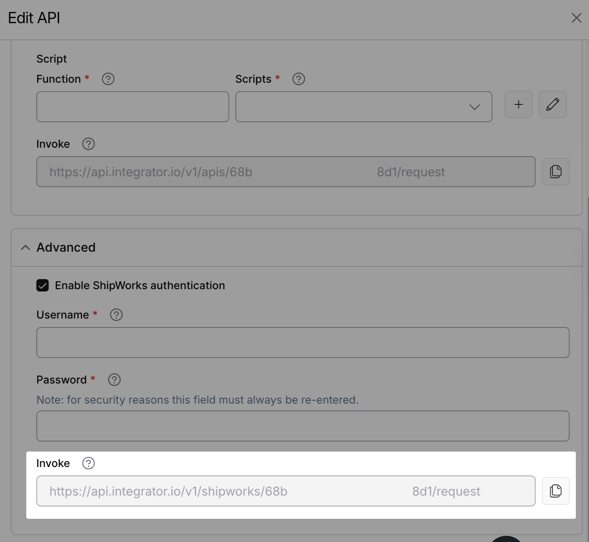Viewport: 589px width, 542px height.
Task: Open help for the Script section Invoke field
Action: click(89, 144)
